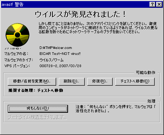Image resolution: width=164 pixels, height=135 pixels.
Task: Click the 推奨する処理: チェストへ移動 text
Action: click(36, 90)
